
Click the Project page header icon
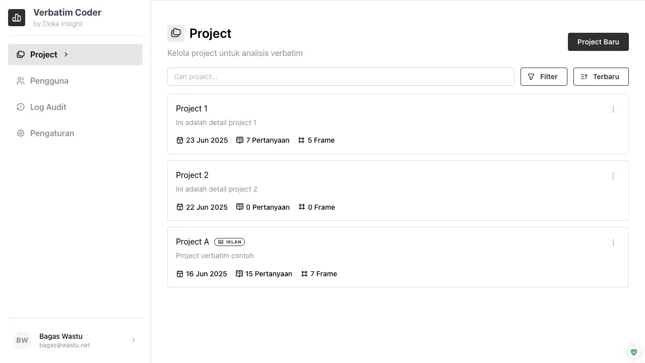point(176,33)
